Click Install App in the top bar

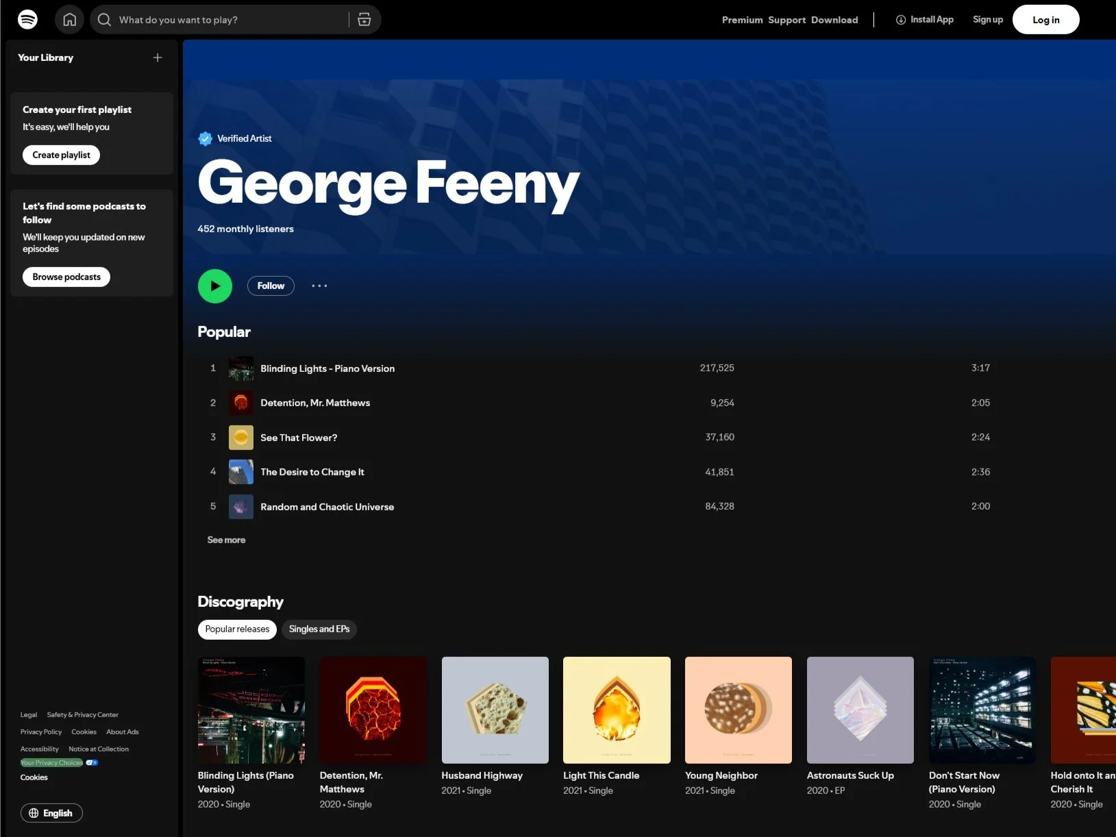point(925,20)
